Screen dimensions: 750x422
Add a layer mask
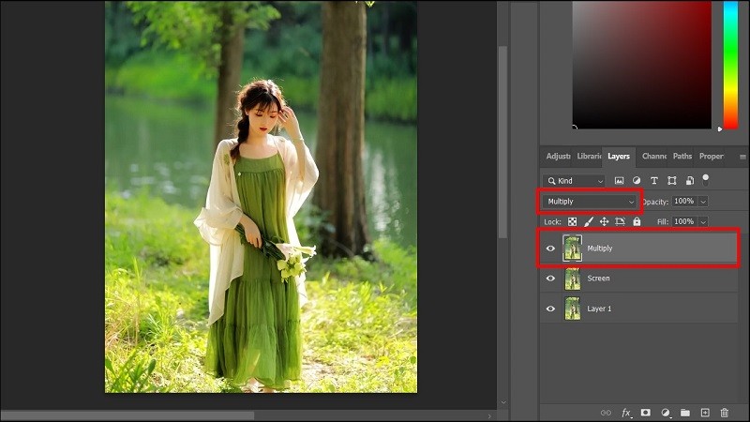[x=646, y=413]
